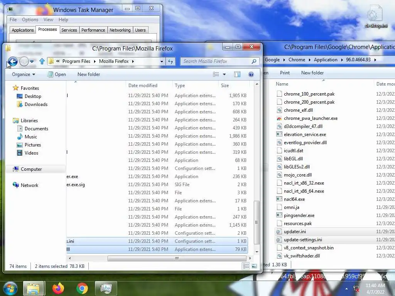Click New folder in Firefox explorer toolbar

pos(89,74)
